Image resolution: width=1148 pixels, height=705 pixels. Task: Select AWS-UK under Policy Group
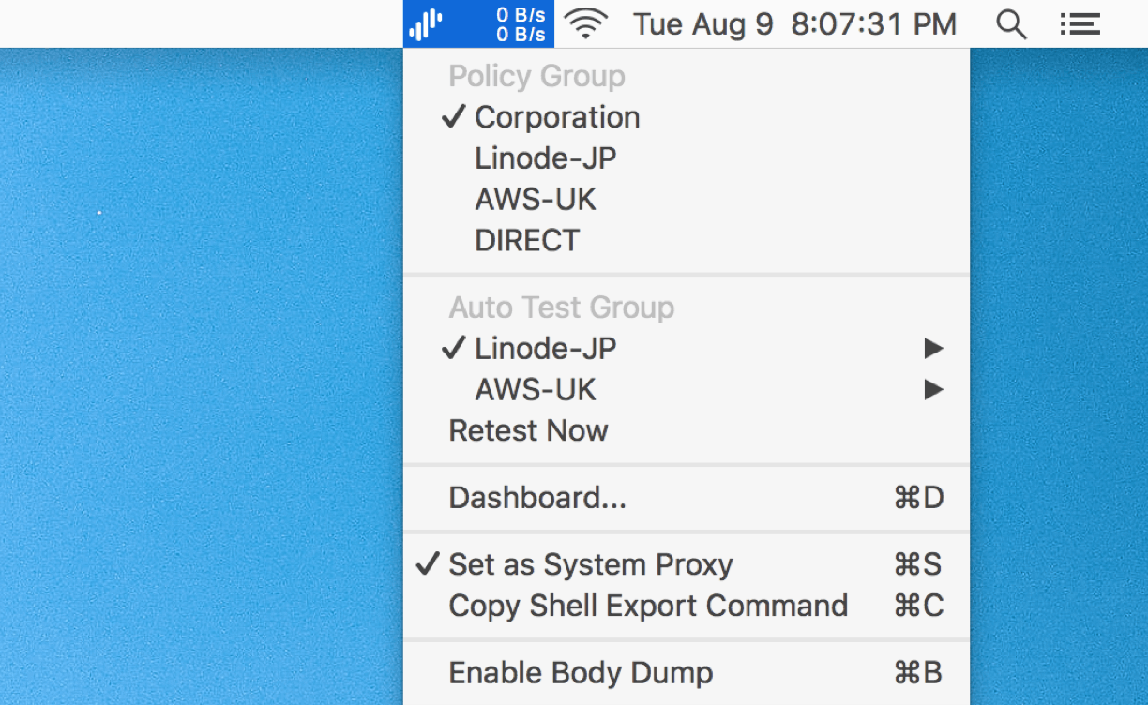click(687, 200)
